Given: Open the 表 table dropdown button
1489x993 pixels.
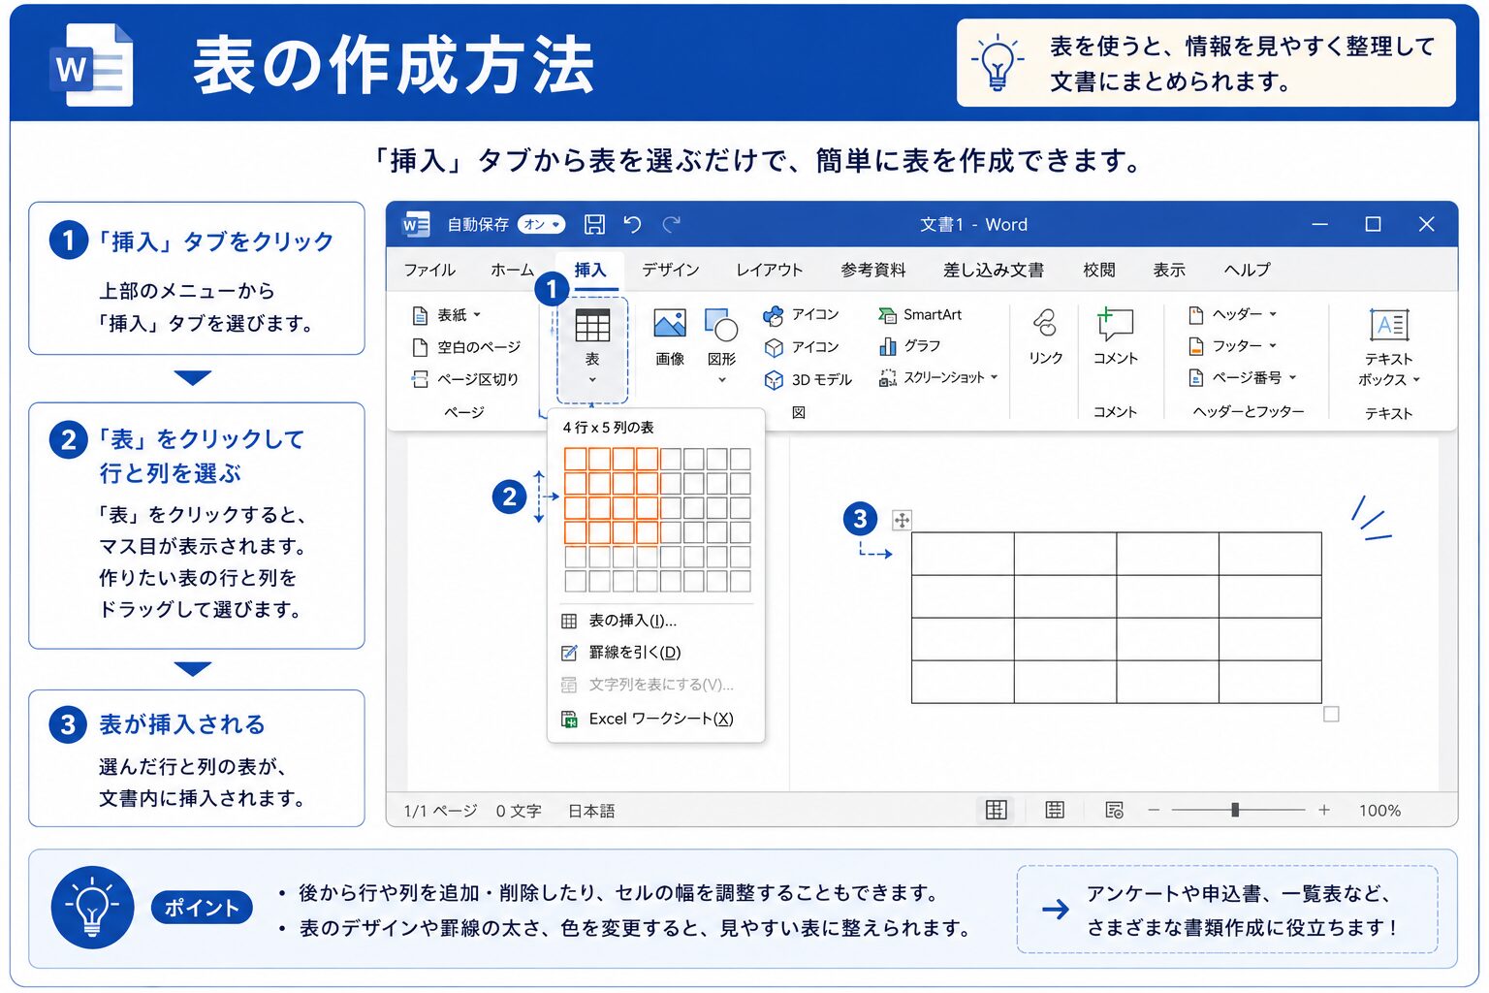Looking at the screenshot, I should point(592,349).
